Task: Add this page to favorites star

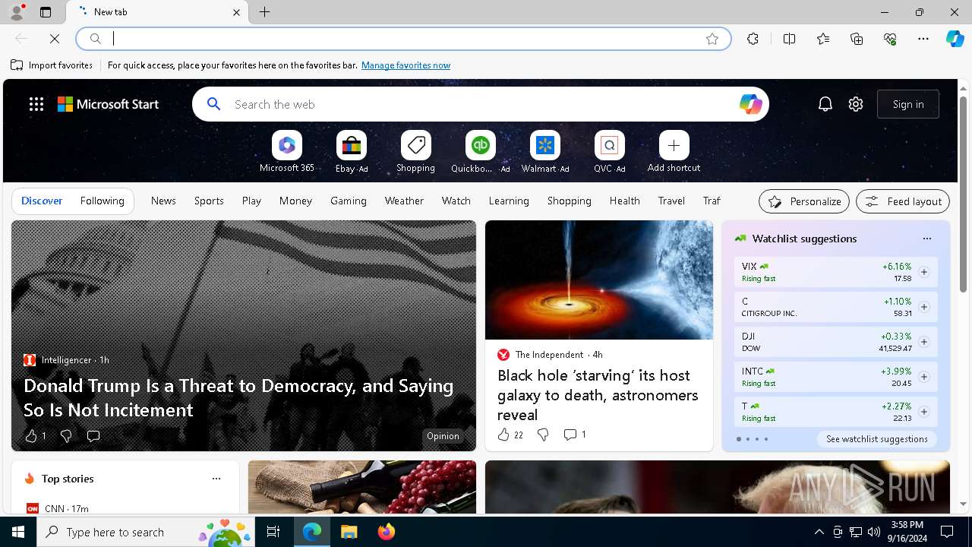Action: [712, 39]
